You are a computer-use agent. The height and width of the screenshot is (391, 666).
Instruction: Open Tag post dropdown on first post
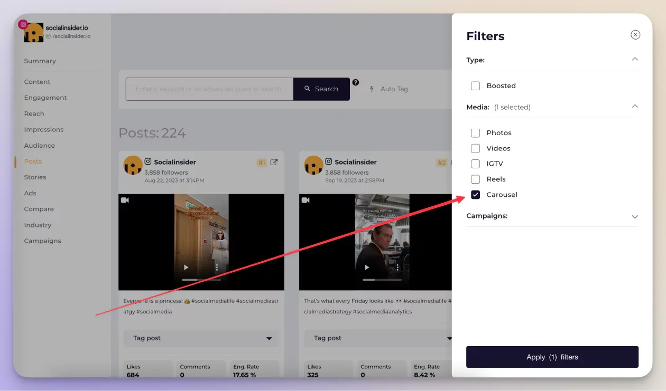pos(201,338)
